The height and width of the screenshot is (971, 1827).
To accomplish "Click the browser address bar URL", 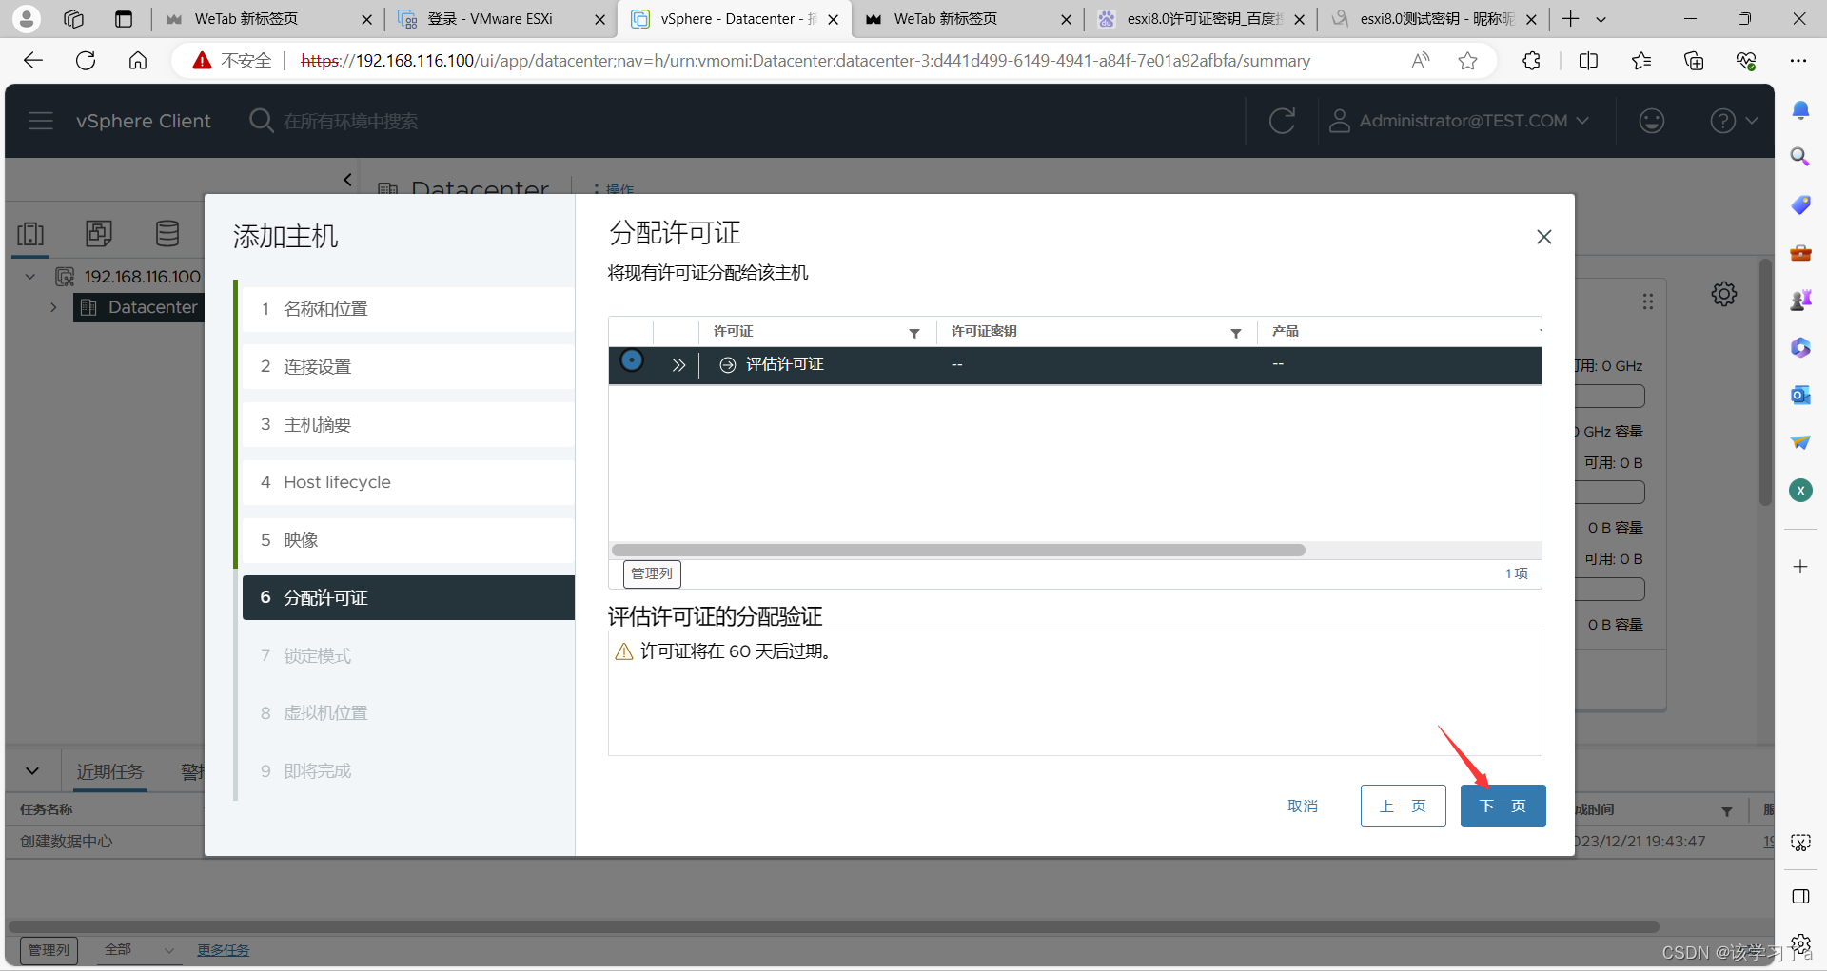I will [x=805, y=61].
